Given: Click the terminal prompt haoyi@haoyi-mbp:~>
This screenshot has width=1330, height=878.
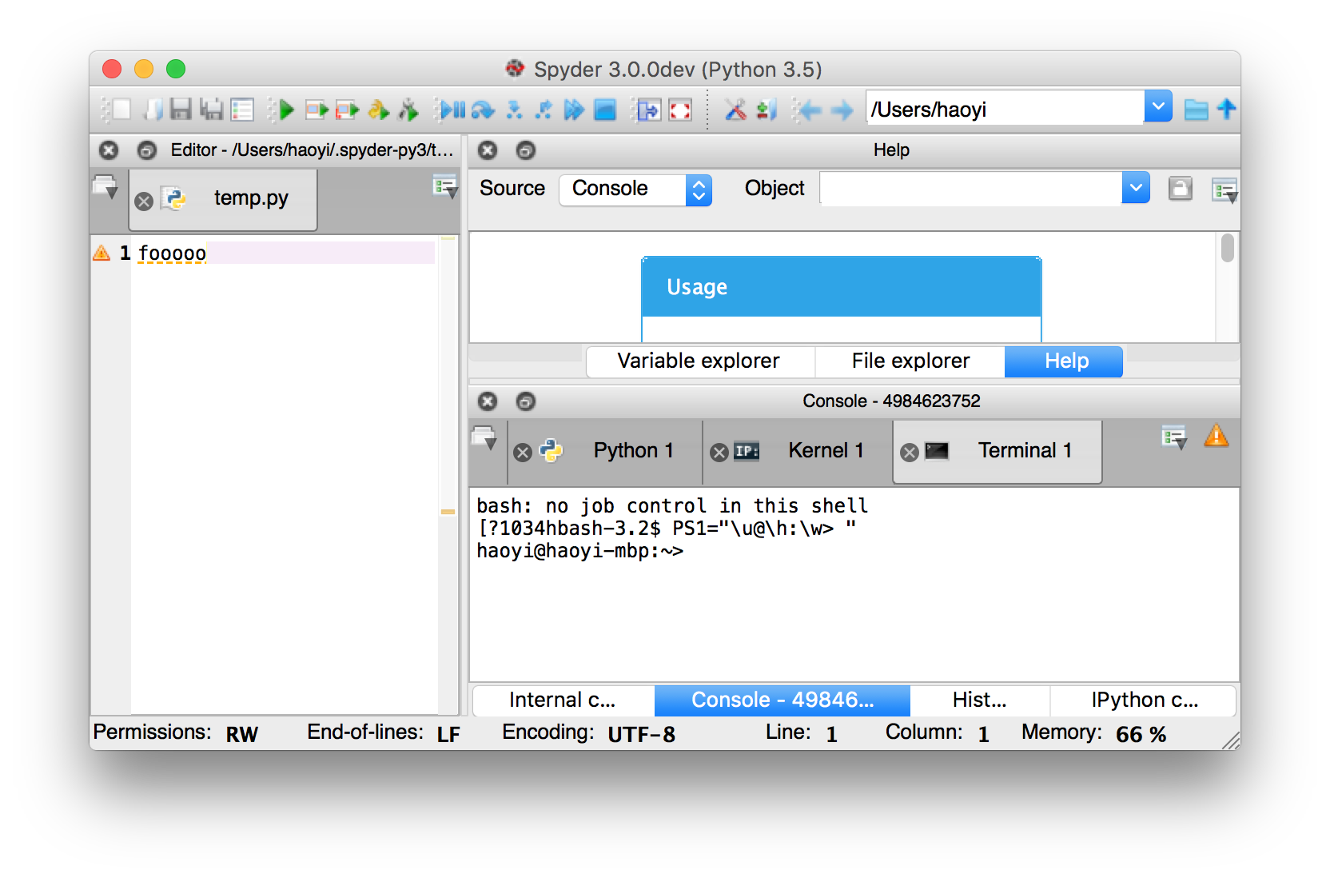Looking at the screenshot, I should 579,551.
